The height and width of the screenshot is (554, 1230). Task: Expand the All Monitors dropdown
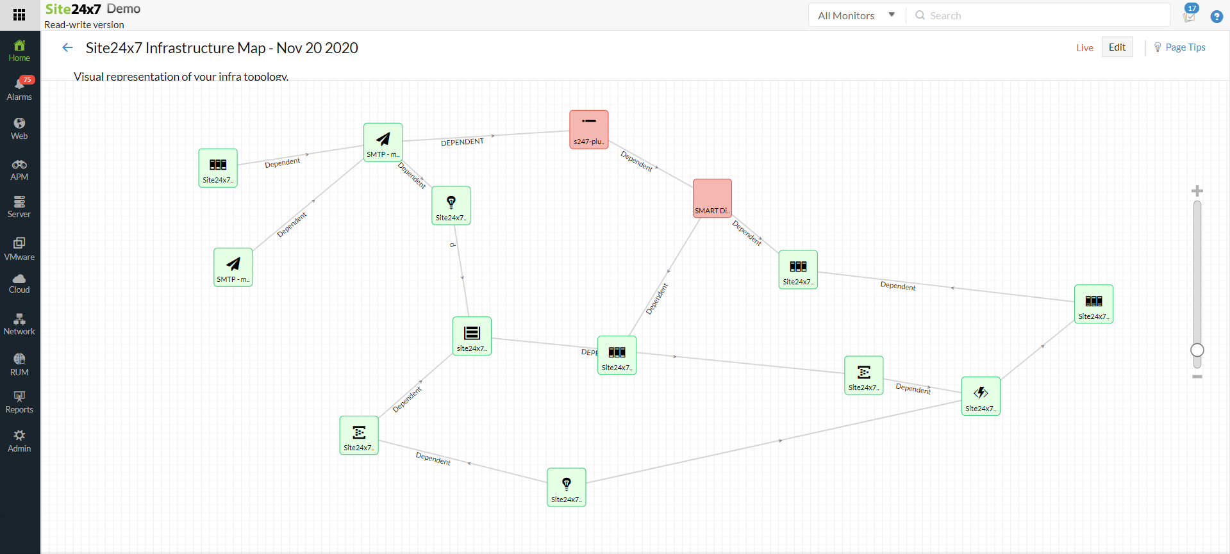click(856, 15)
